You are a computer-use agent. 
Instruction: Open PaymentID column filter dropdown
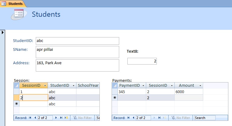click(143, 86)
